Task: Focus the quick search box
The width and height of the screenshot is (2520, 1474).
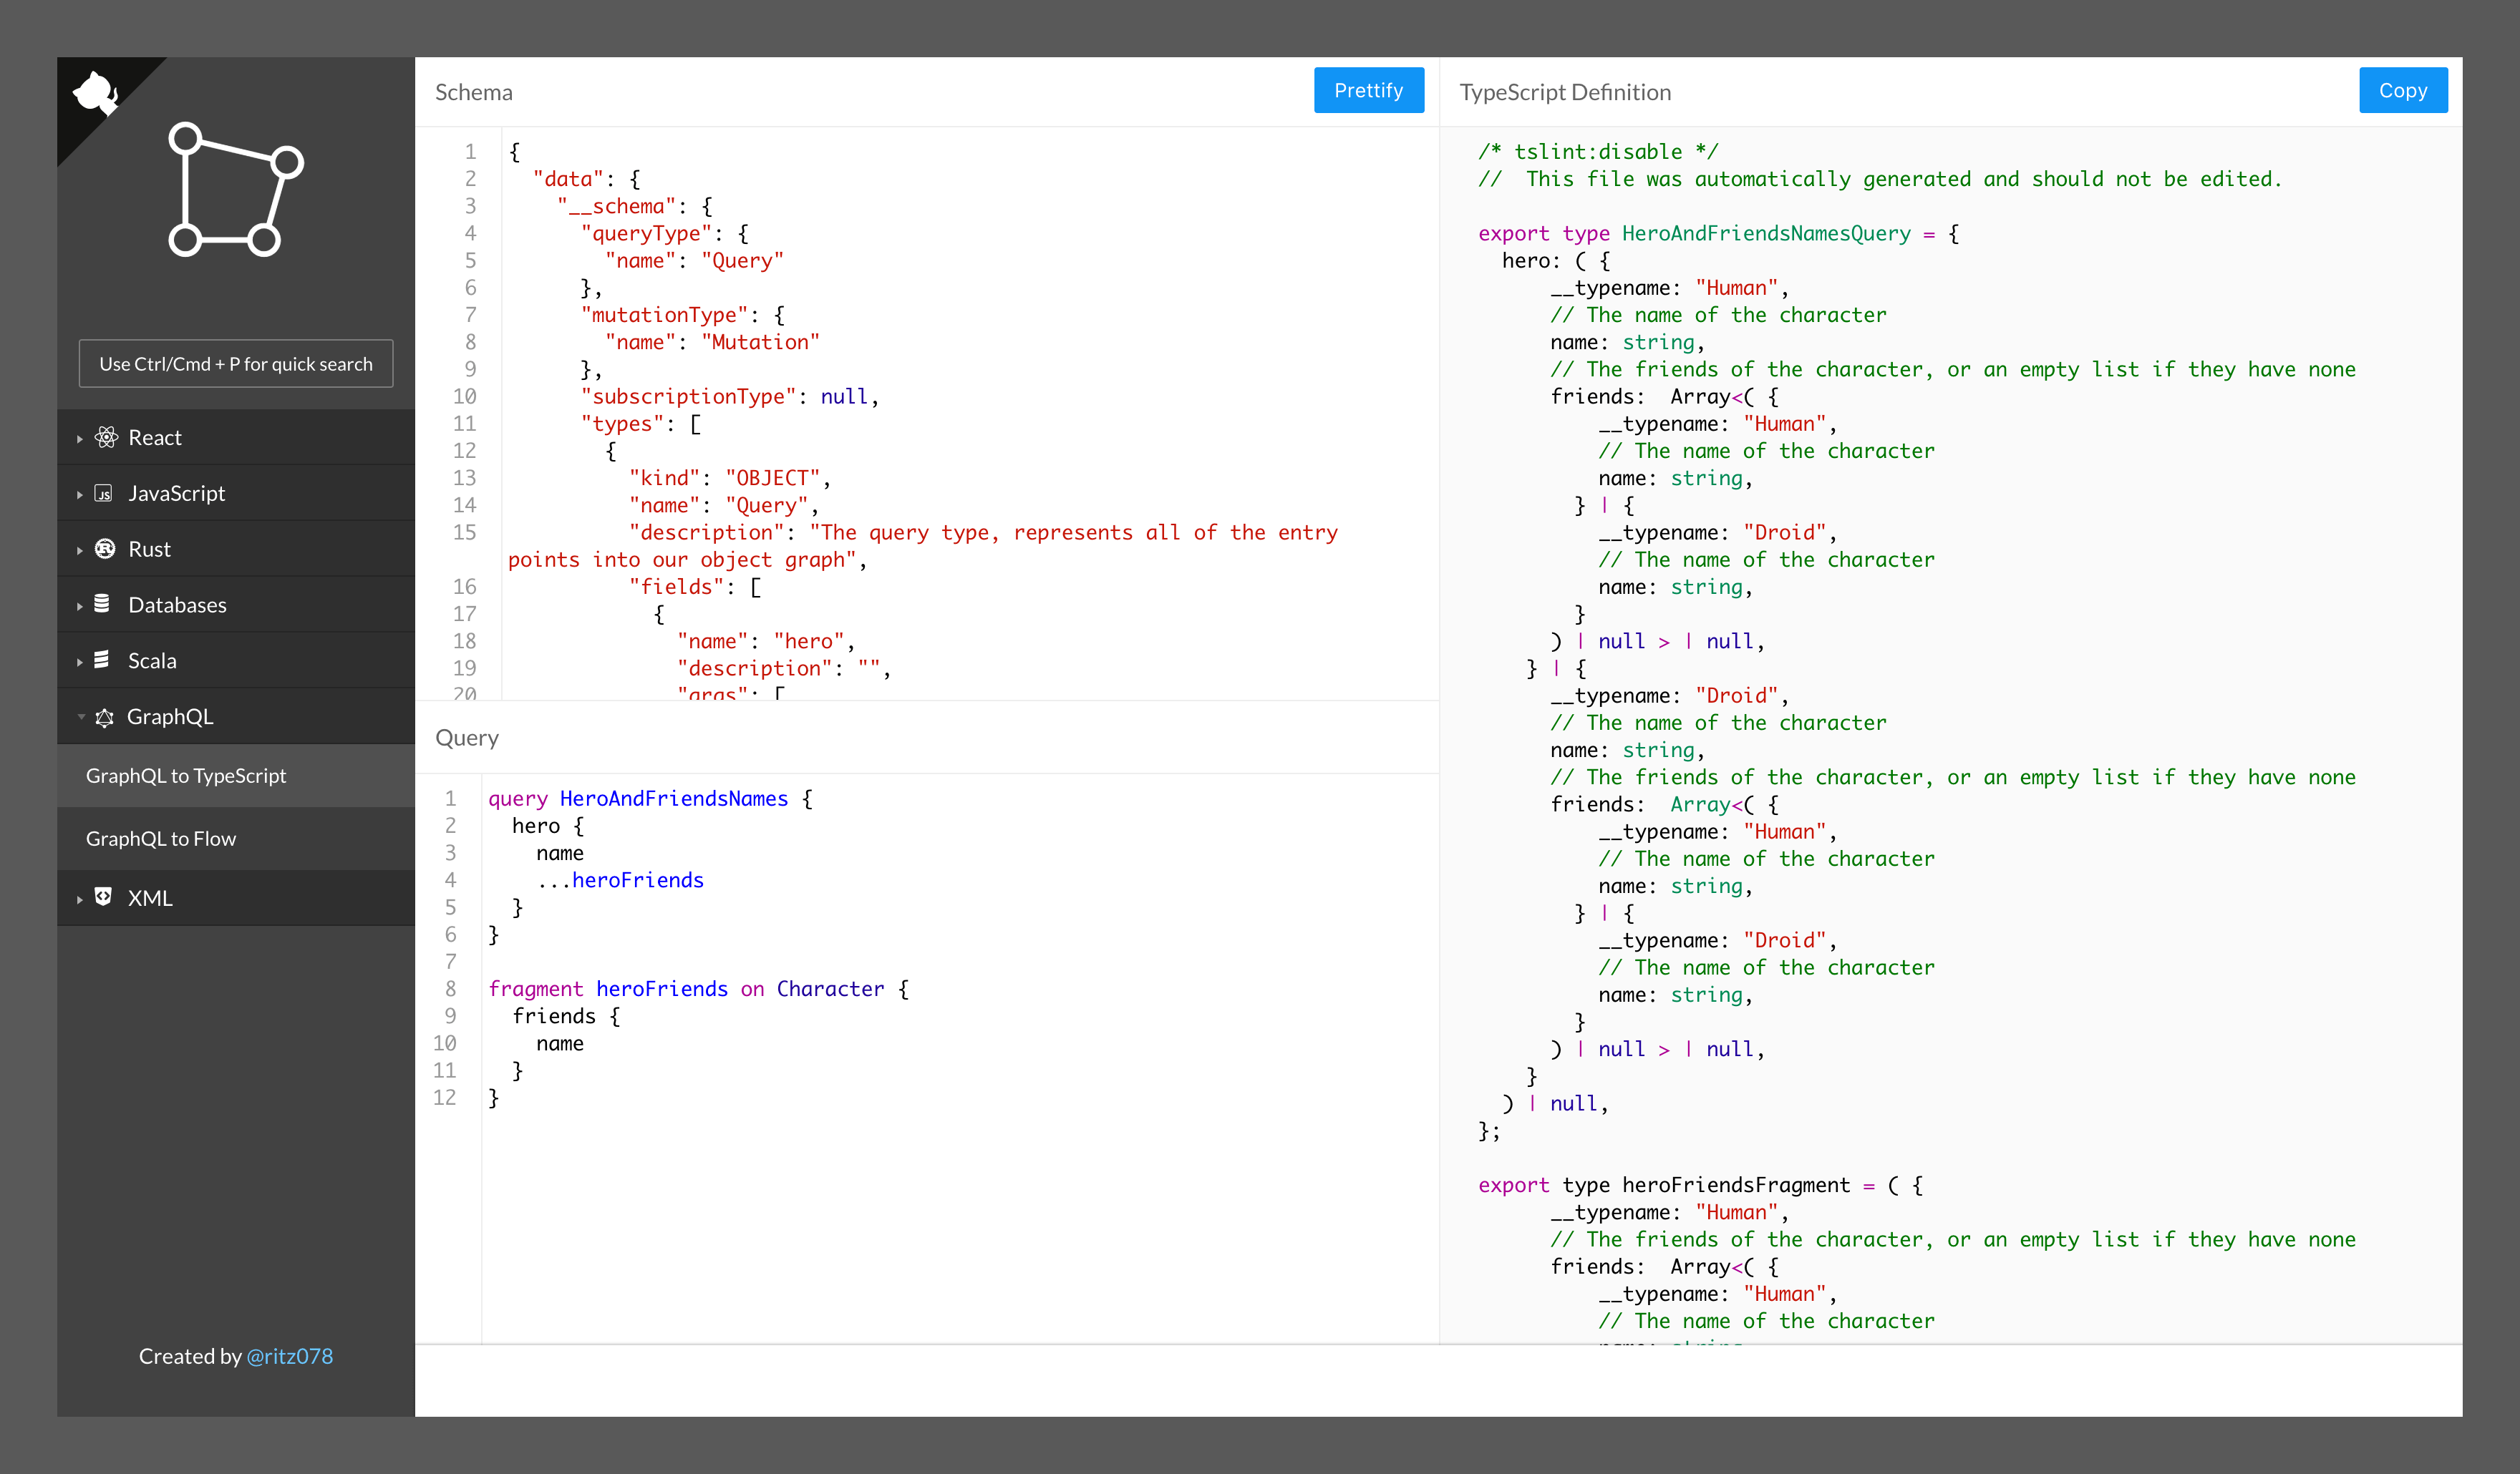Action: point(236,363)
